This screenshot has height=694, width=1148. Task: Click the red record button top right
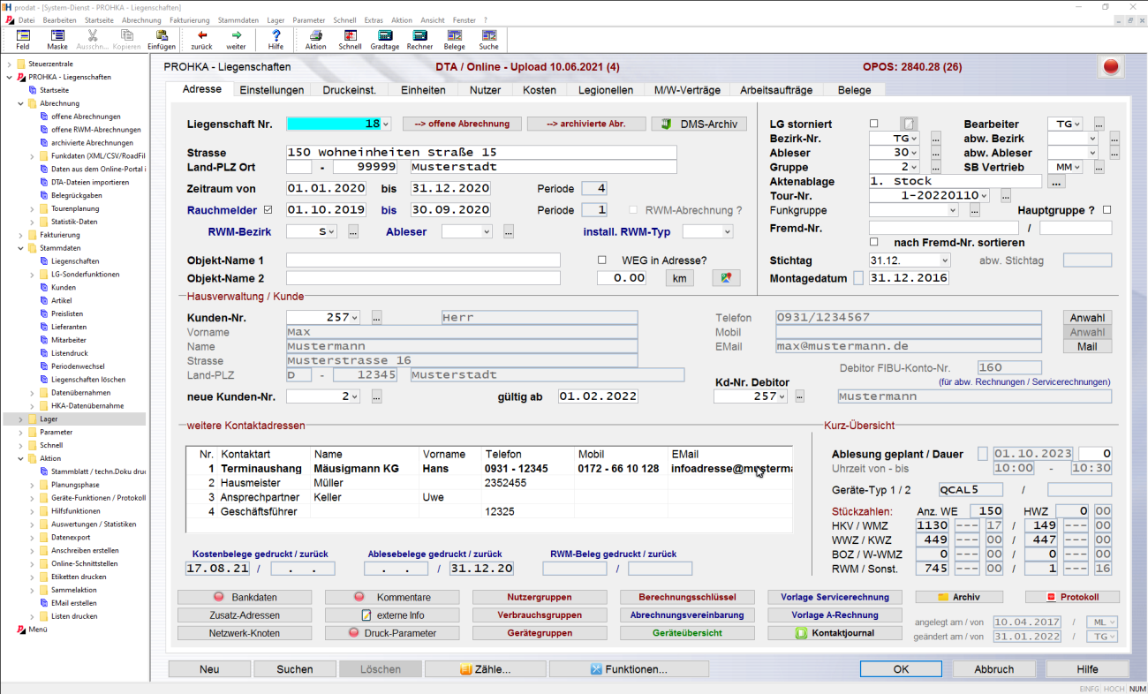coord(1111,67)
